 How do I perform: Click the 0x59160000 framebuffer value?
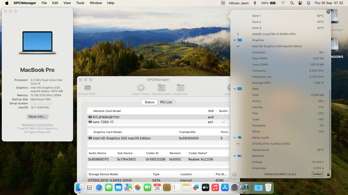(189, 138)
